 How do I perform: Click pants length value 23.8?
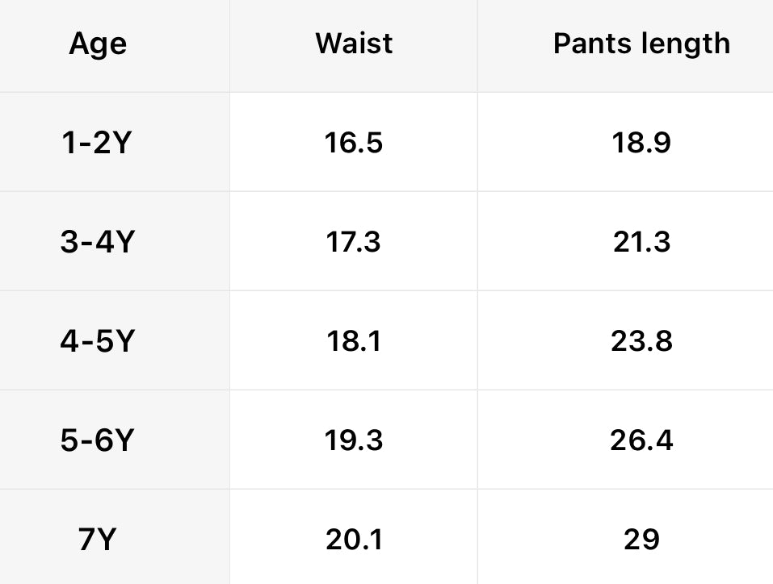click(641, 341)
